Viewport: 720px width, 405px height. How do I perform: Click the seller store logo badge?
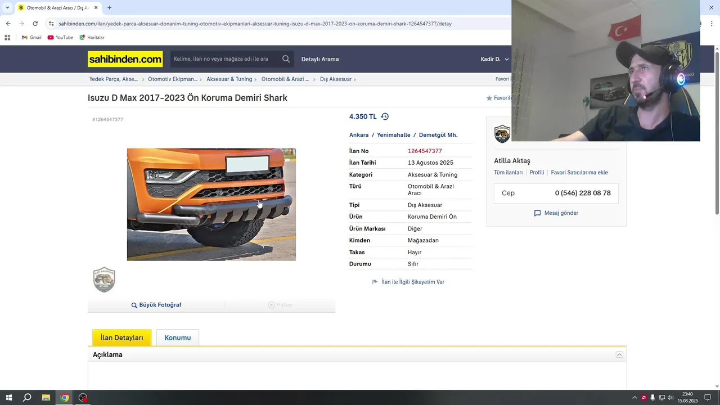coord(502,134)
